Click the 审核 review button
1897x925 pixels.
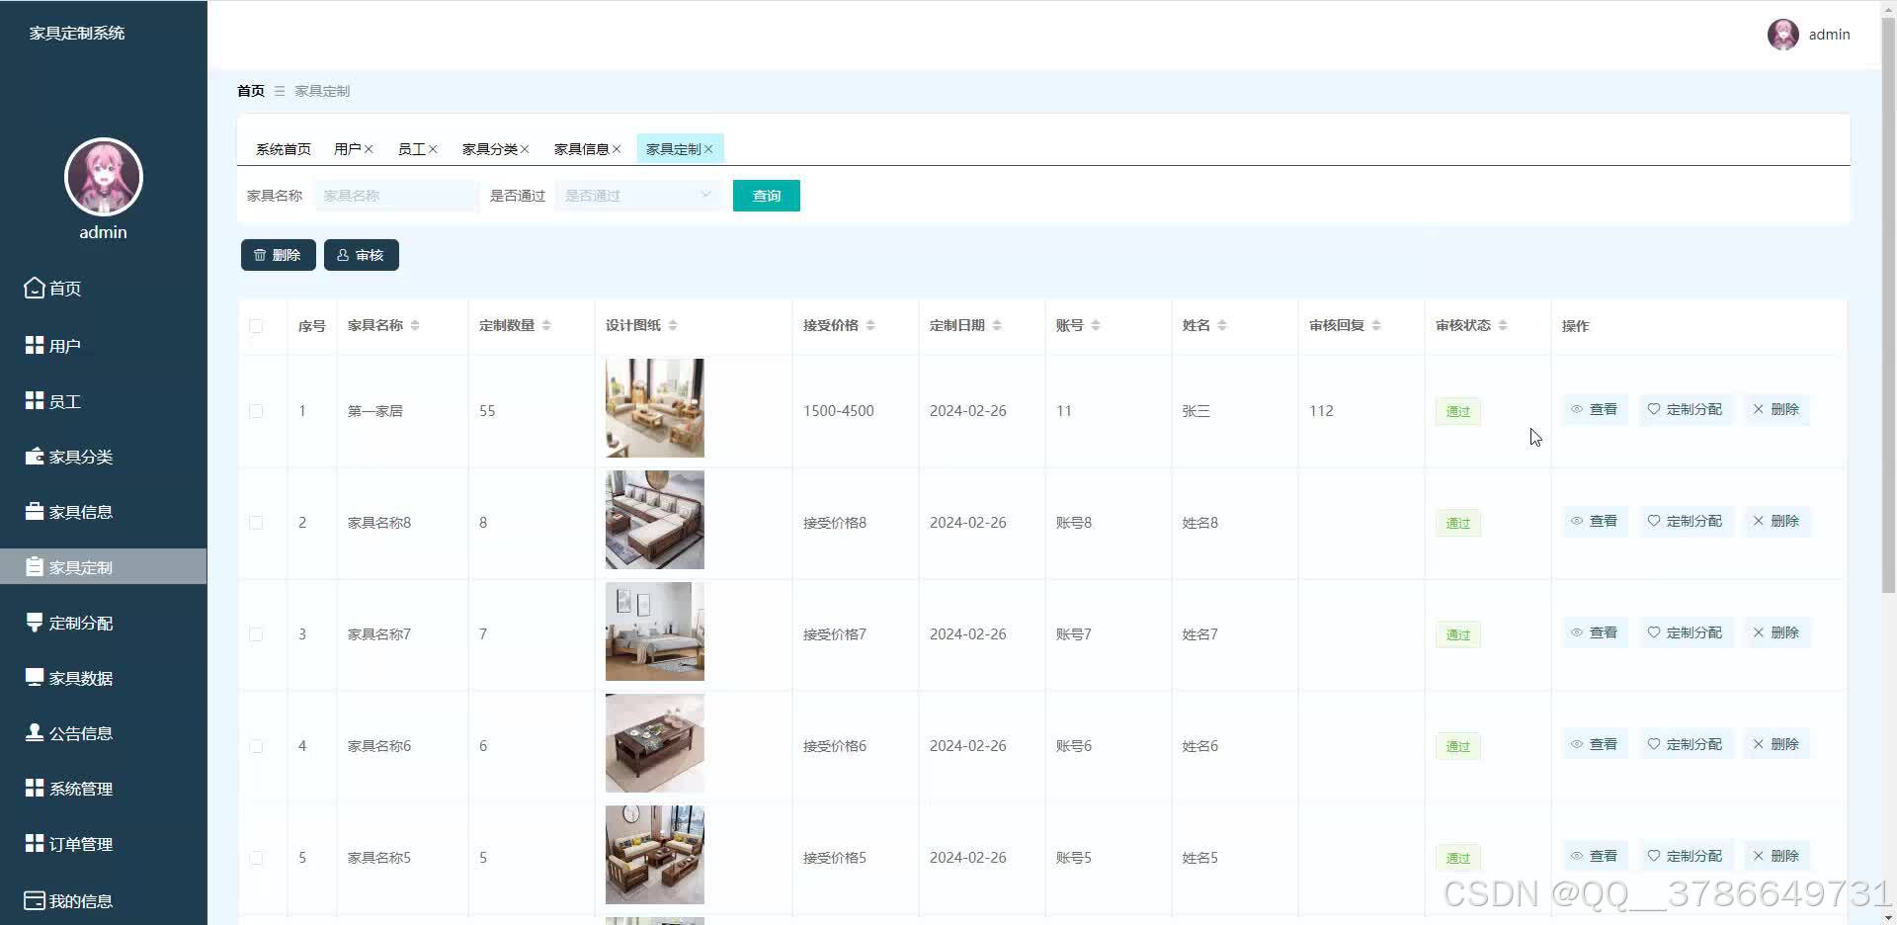tap(361, 254)
